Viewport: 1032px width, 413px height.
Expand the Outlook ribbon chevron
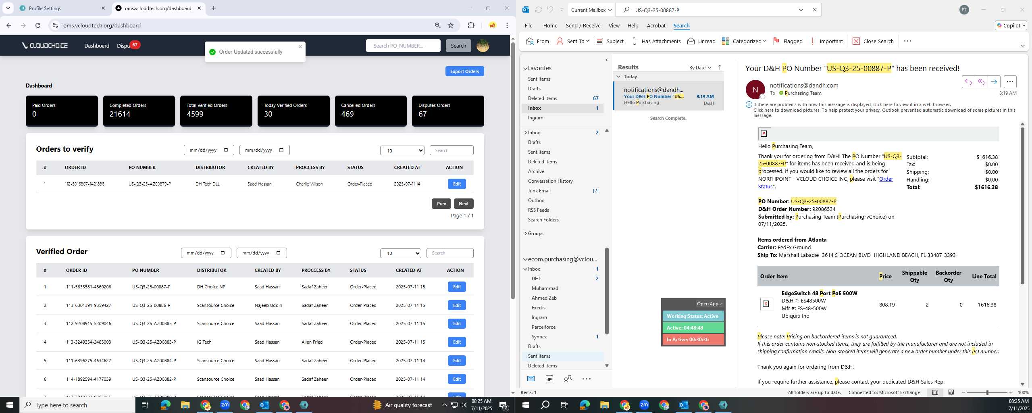tap(1022, 46)
